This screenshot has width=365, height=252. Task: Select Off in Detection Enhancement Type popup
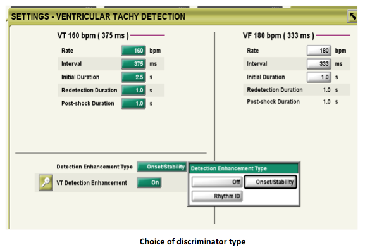[217, 182]
